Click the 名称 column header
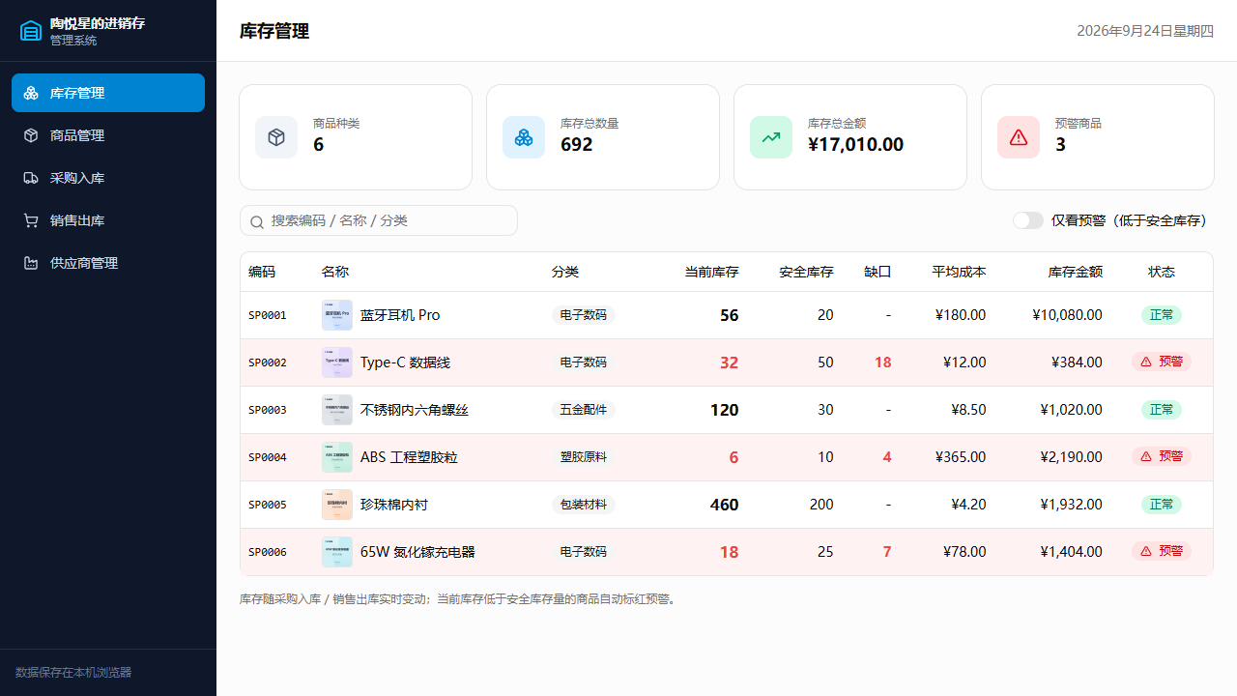1237x696 pixels. 335,272
